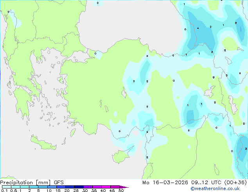Click the legend label '0.1'
Image resolution: width=248 pixels, height=192 pixels.
pos(4,190)
